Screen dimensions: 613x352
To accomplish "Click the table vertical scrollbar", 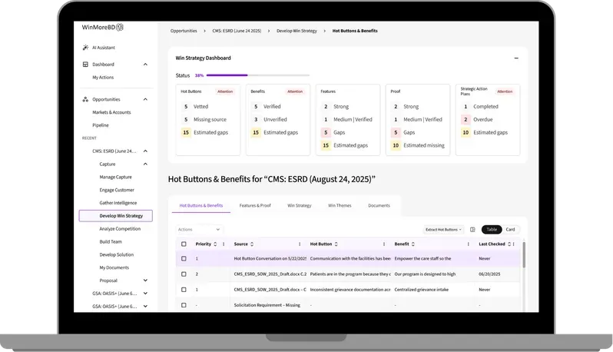I will 523,254.
